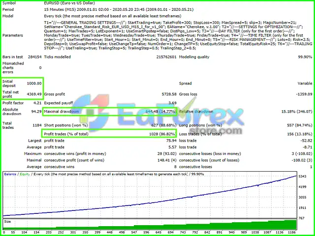
Task: Click the Gross loss value -1359.09
Action: [x=304, y=94]
